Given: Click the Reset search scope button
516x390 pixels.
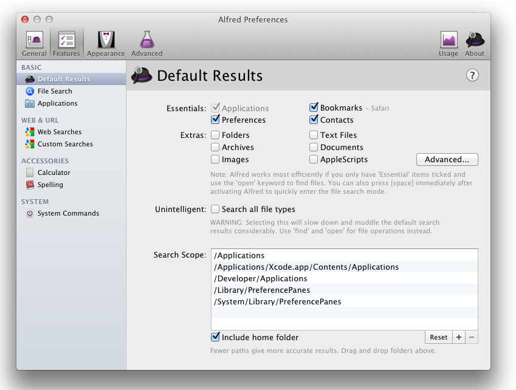Looking at the screenshot, I should click(439, 337).
